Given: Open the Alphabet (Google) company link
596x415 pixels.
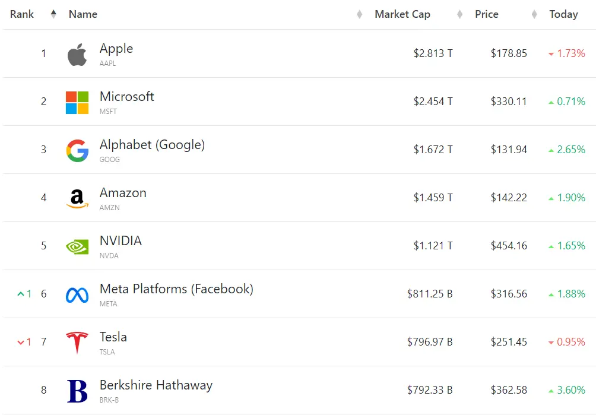Looking at the screenshot, I should 152,144.
